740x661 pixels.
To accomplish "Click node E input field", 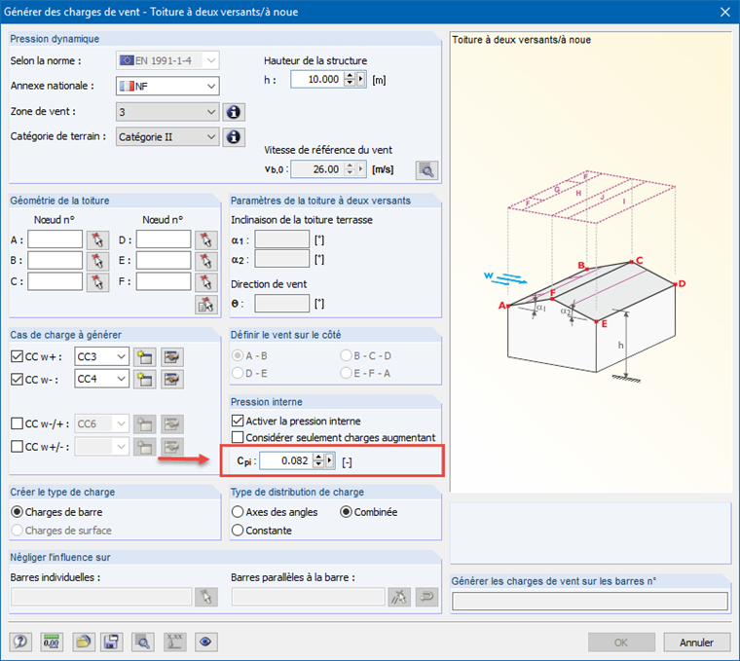I will (x=164, y=260).
